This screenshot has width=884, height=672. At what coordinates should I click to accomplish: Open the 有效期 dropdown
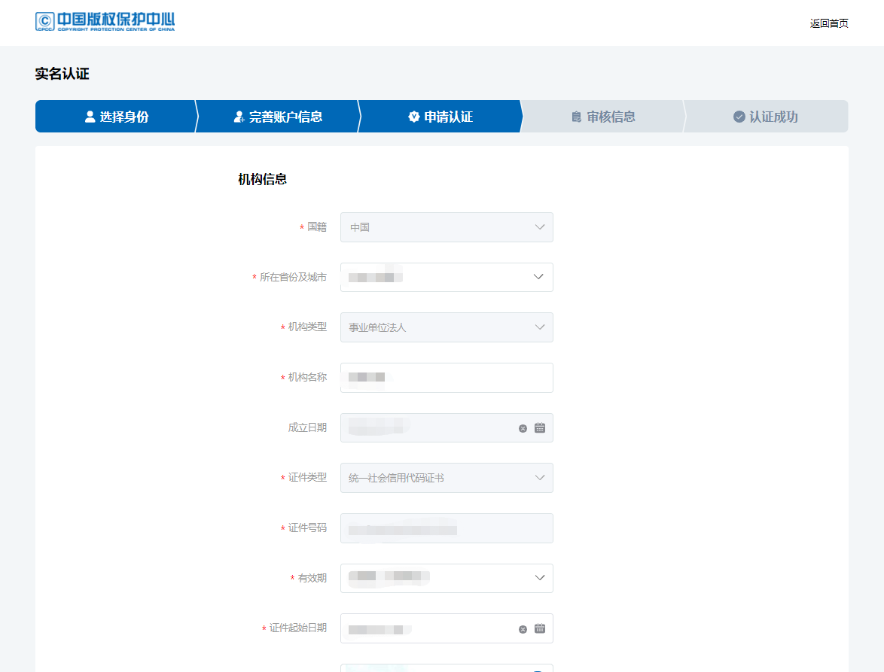tap(447, 578)
